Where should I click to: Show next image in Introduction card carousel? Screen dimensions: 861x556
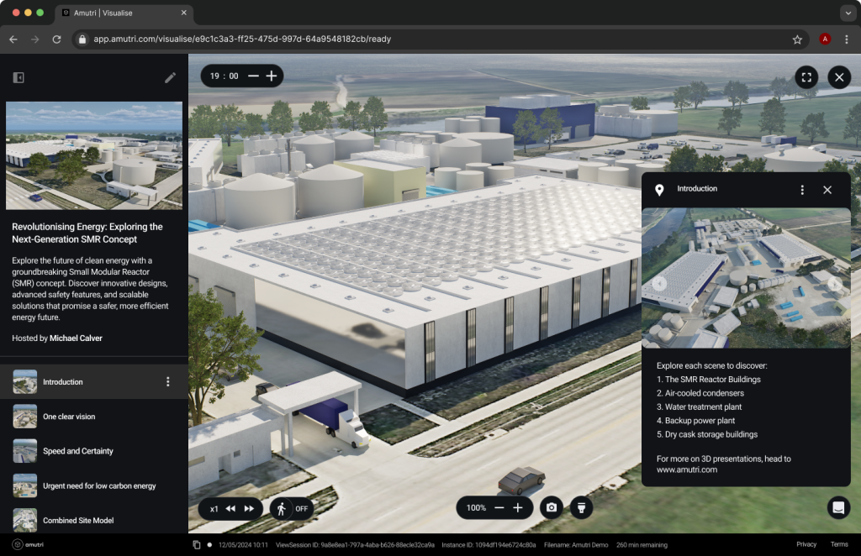point(834,283)
